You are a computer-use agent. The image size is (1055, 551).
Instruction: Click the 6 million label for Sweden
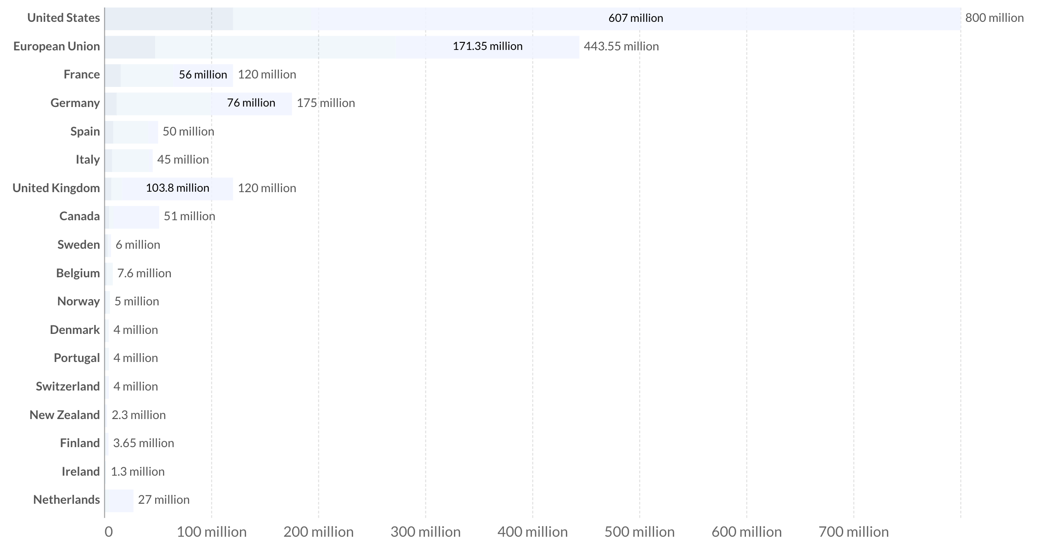coord(138,245)
